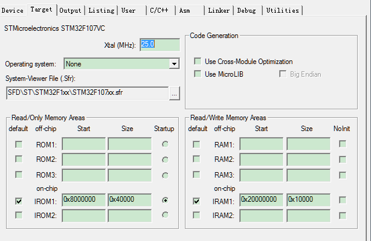Click the RAM1 Size field

(309, 144)
